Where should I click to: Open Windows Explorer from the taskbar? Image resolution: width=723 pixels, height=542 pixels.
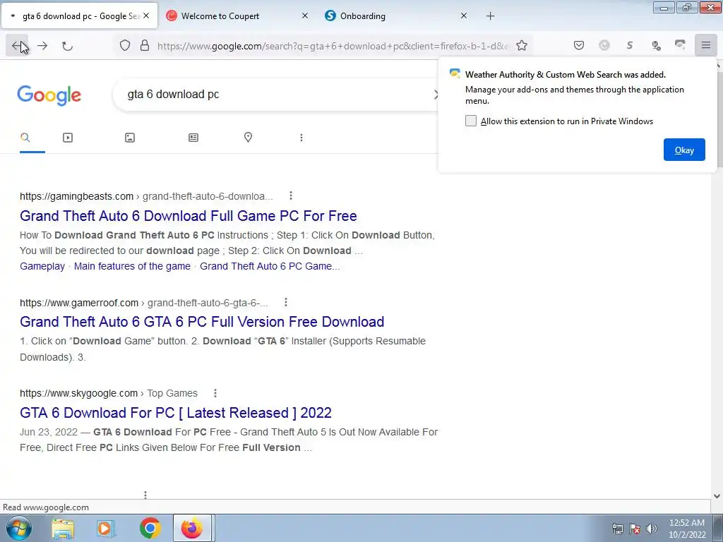(63, 529)
